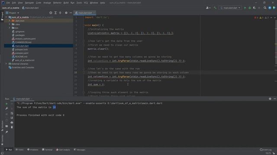Run main.dart.dart with the green toolbar play button

(245, 8)
